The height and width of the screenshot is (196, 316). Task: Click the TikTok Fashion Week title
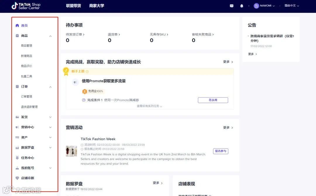[98, 139]
